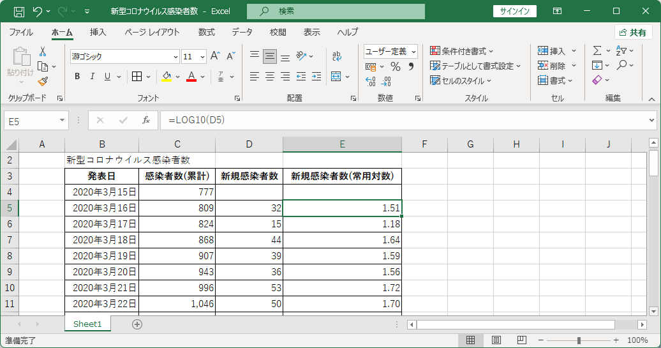Wrap text using the ab wrap icon
Viewport: 661px width, 348px height.
tap(336, 56)
